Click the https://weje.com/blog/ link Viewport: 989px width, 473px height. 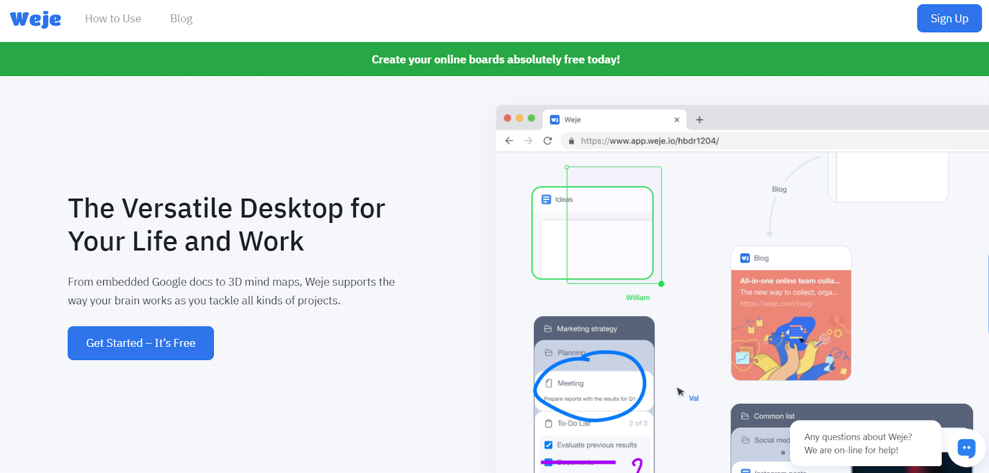(776, 303)
